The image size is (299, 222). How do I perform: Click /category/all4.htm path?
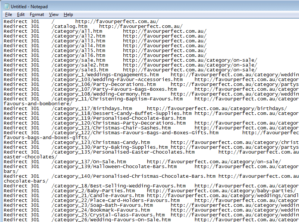point(78,46)
